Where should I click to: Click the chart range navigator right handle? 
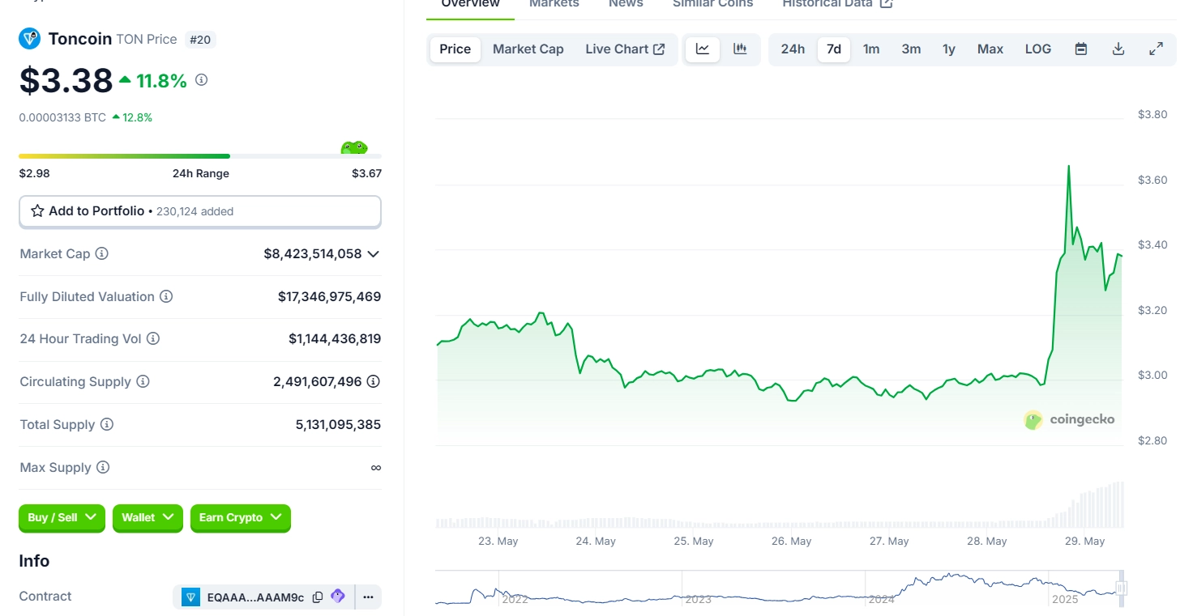point(1122,588)
